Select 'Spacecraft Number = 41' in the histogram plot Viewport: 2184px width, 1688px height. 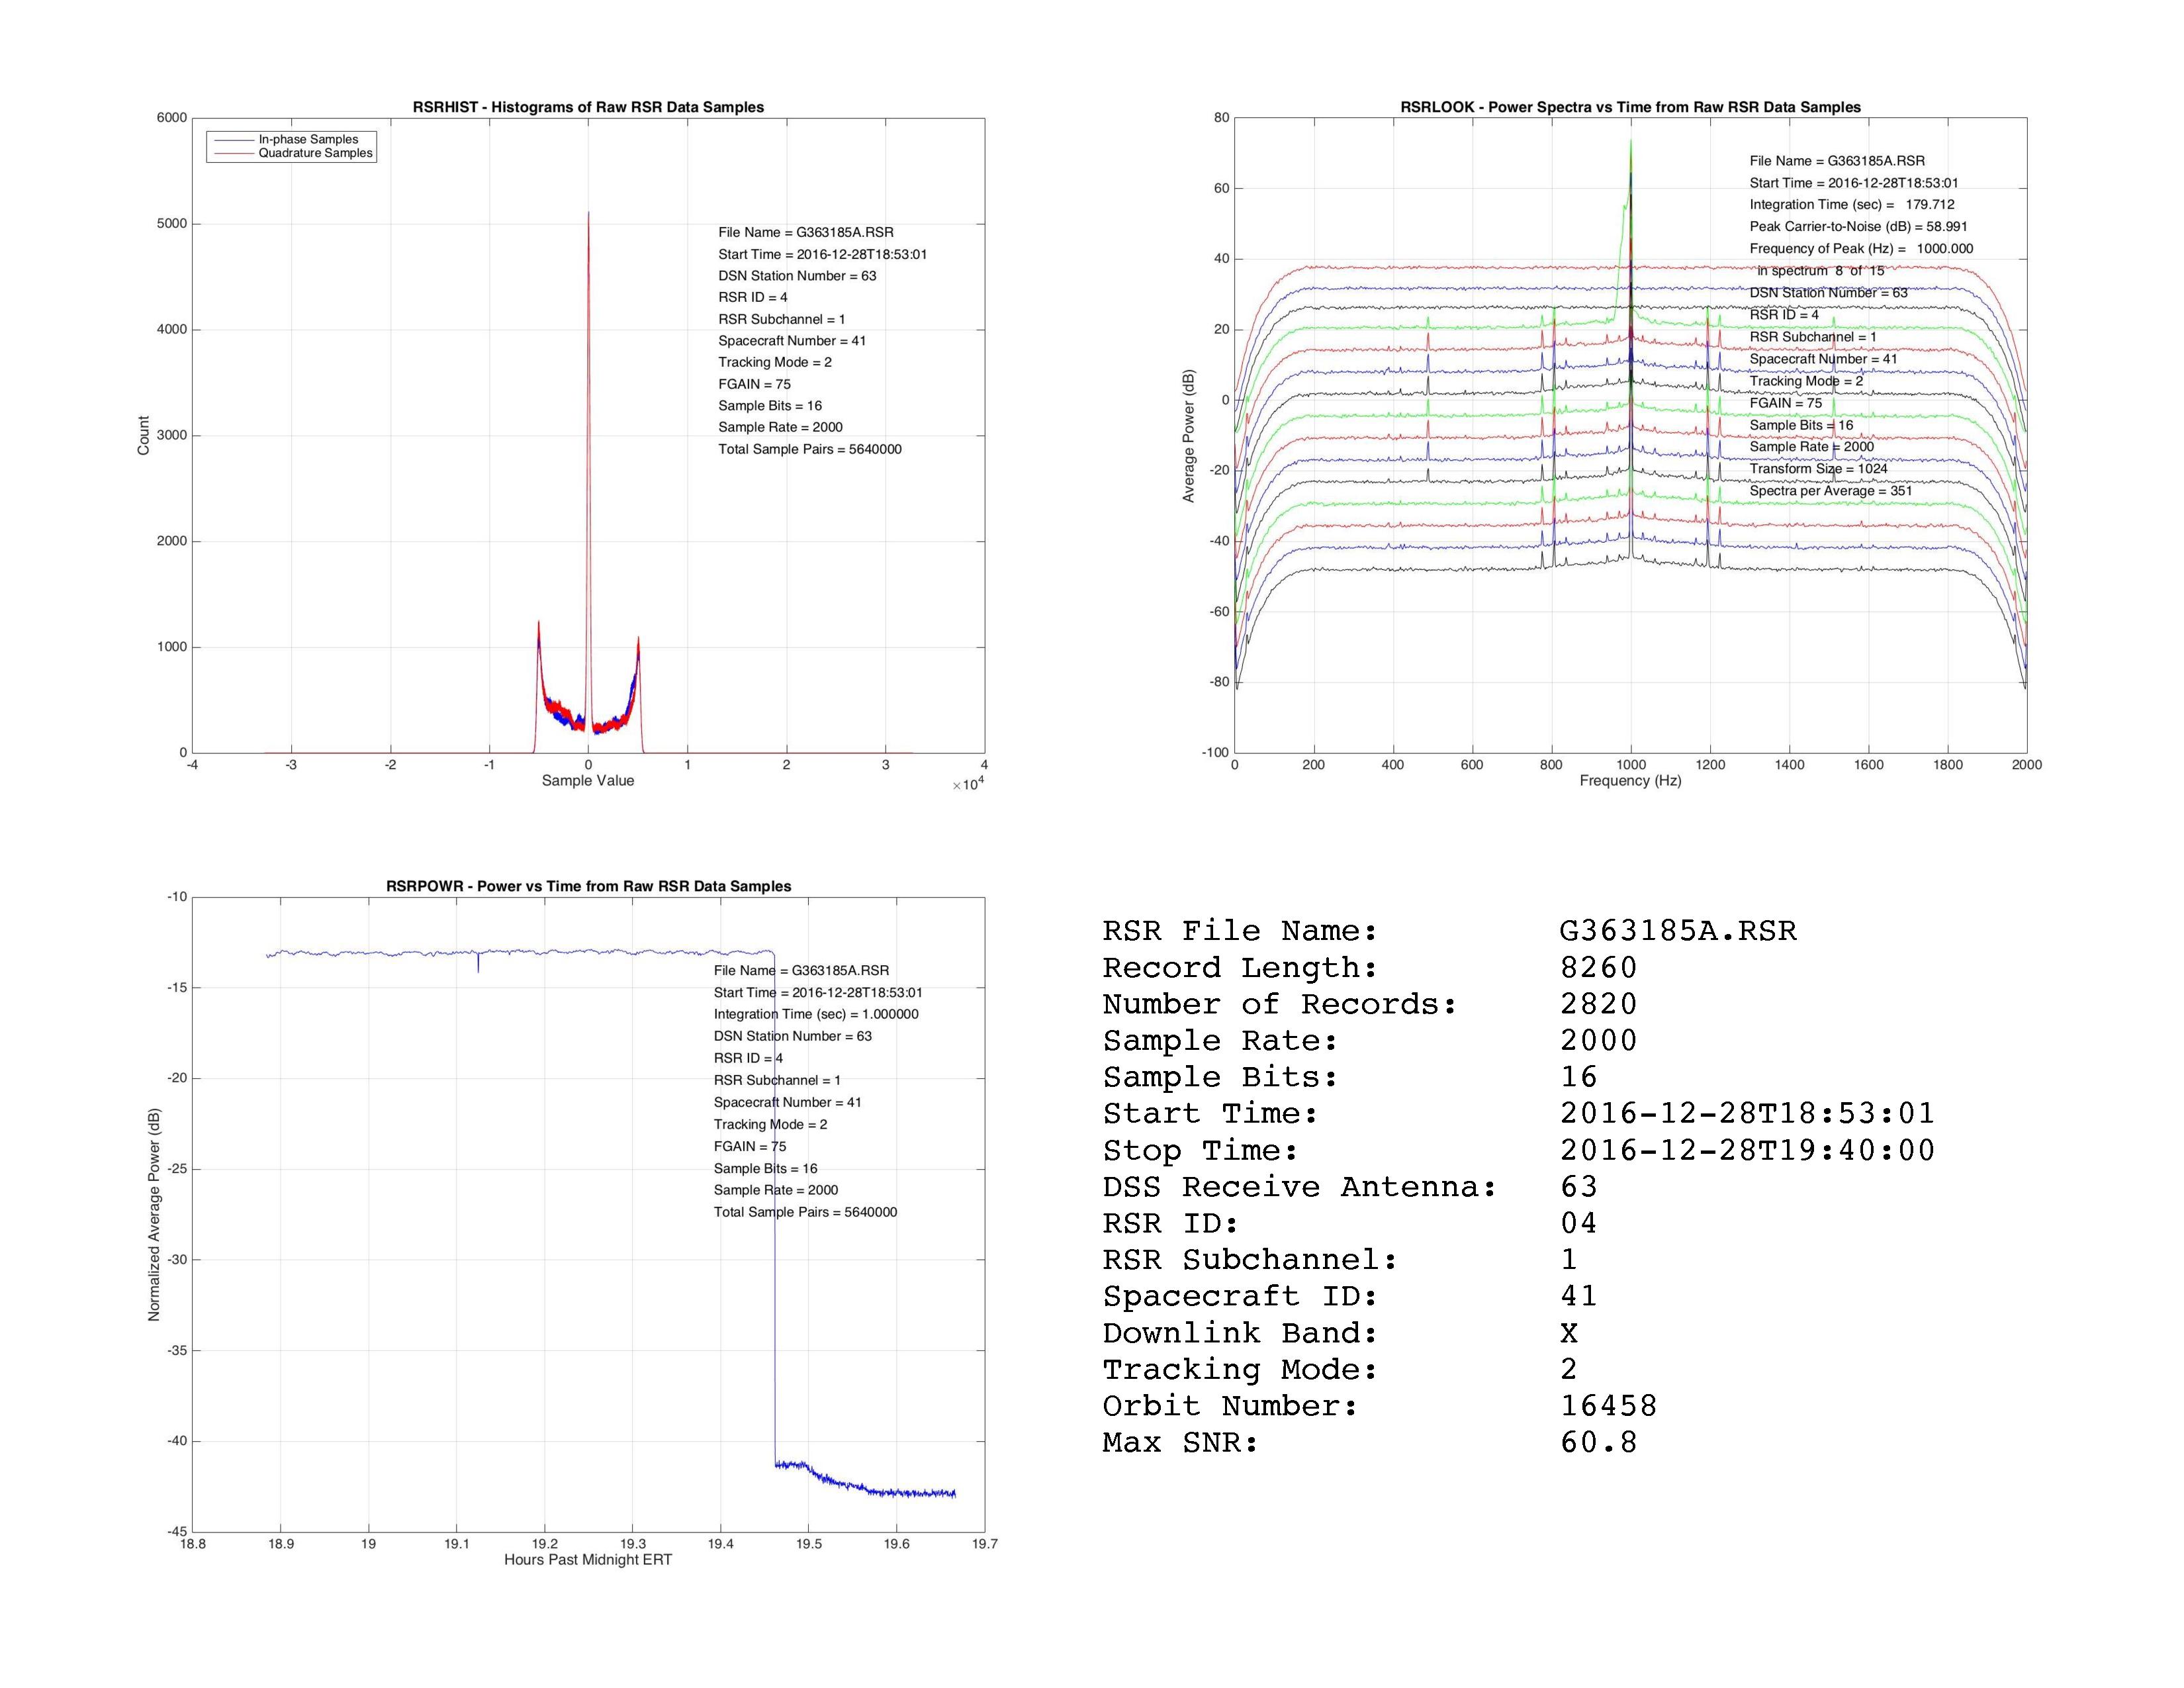792,341
